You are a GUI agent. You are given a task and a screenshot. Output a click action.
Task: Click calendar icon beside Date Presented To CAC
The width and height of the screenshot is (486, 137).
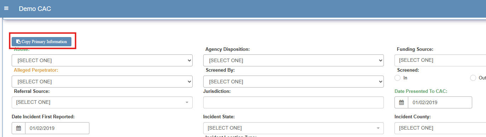coord(402,102)
